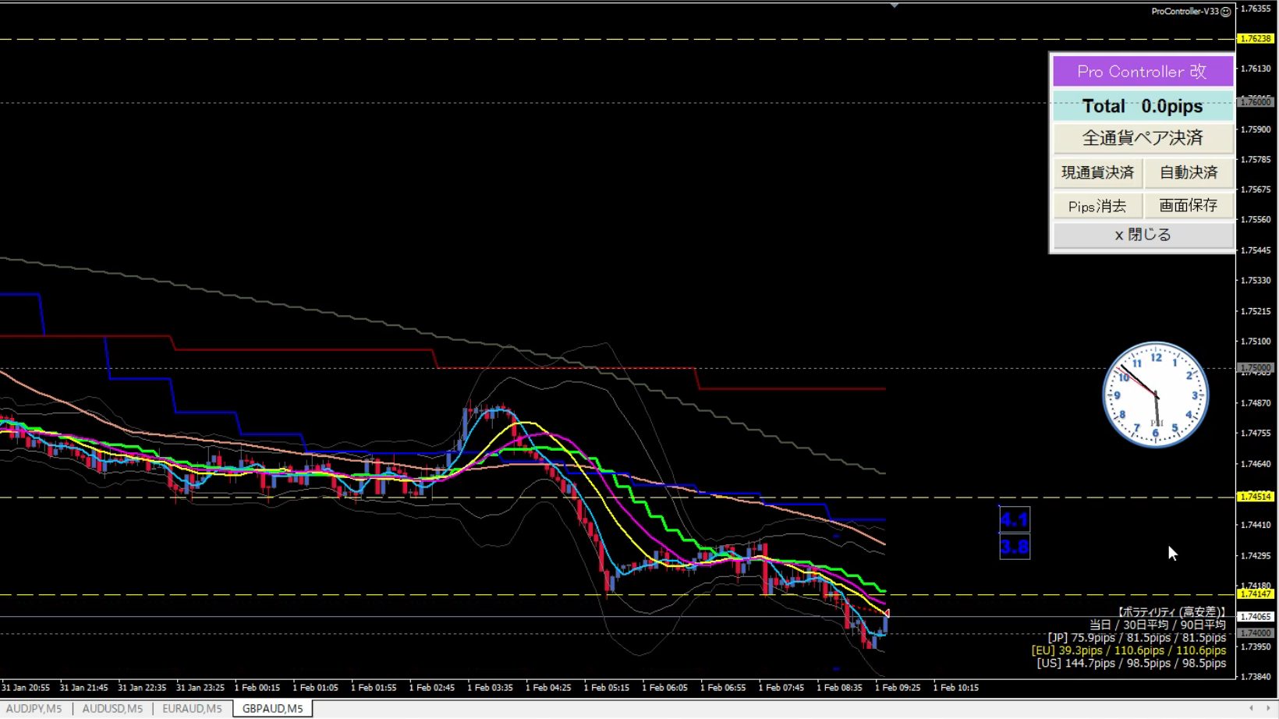Screen dimensions: 1279x719
Task: Click Pips消去 to clear pips
Action: 1097,206
